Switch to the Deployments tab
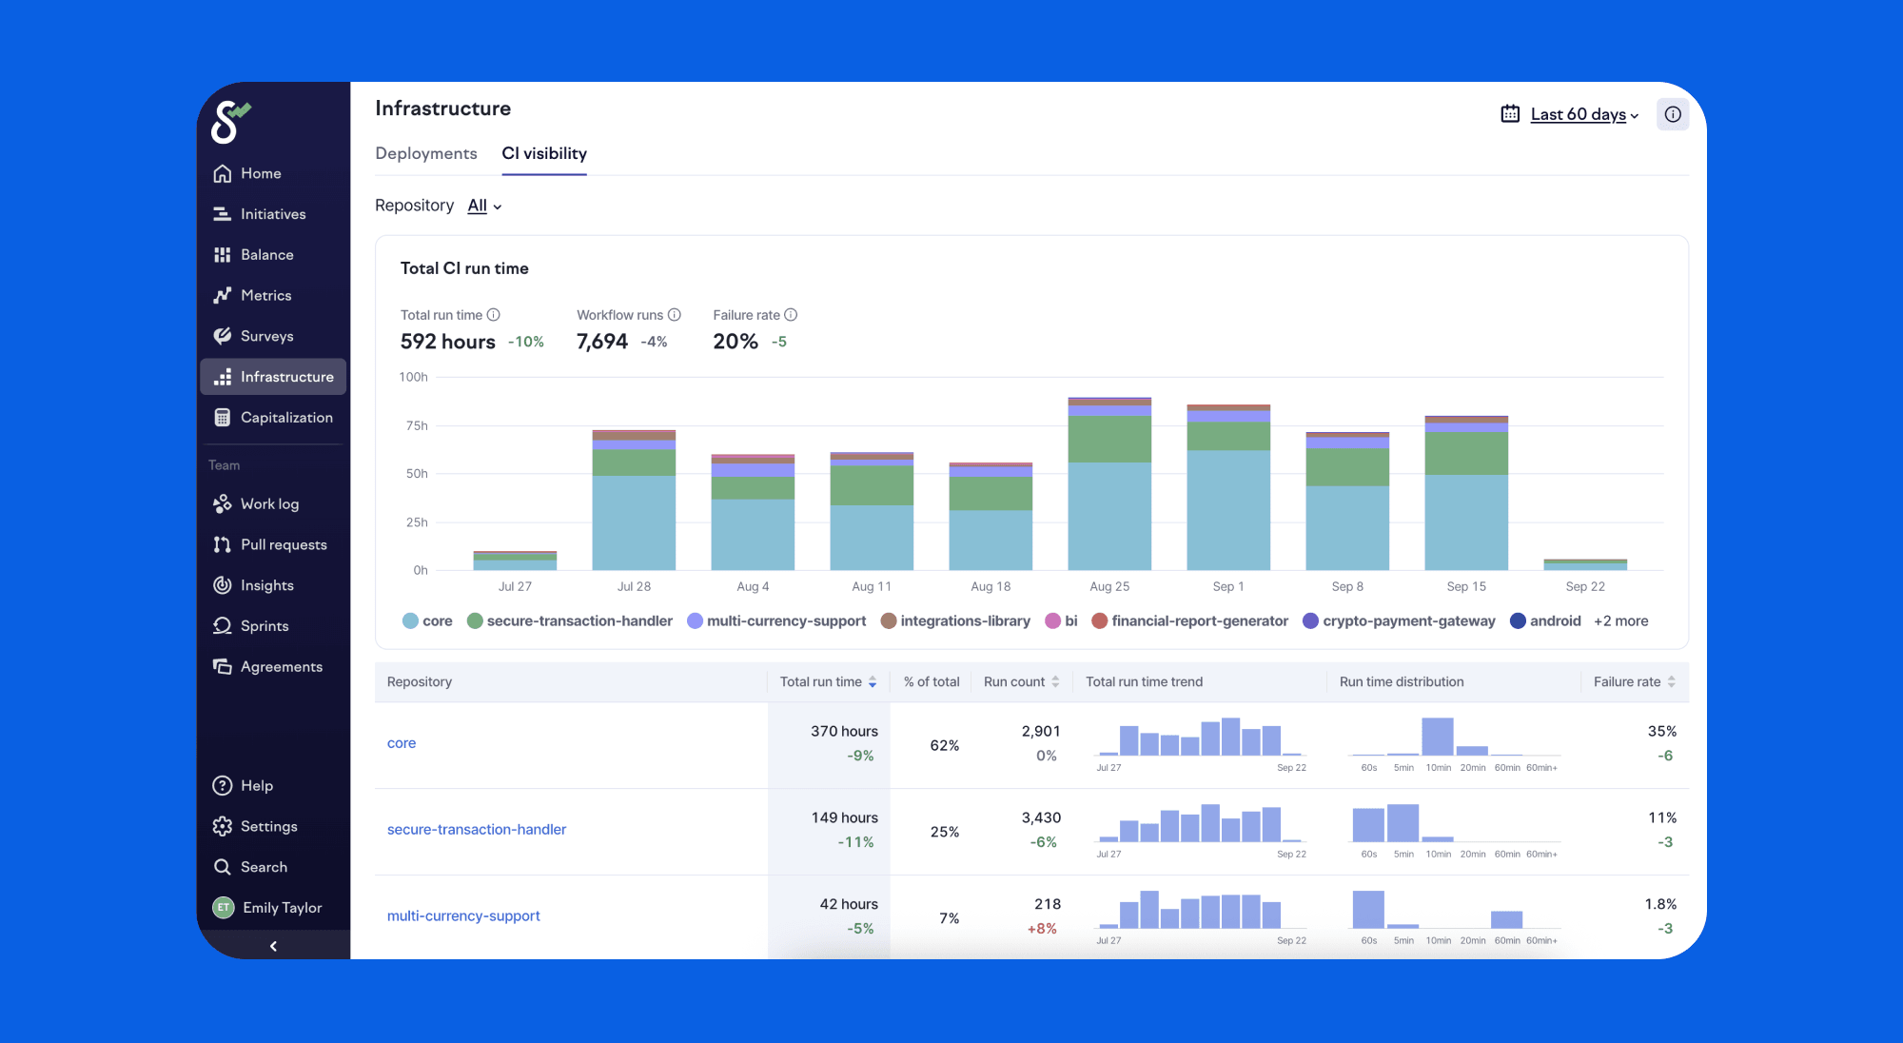 click(x=426, y=153)
